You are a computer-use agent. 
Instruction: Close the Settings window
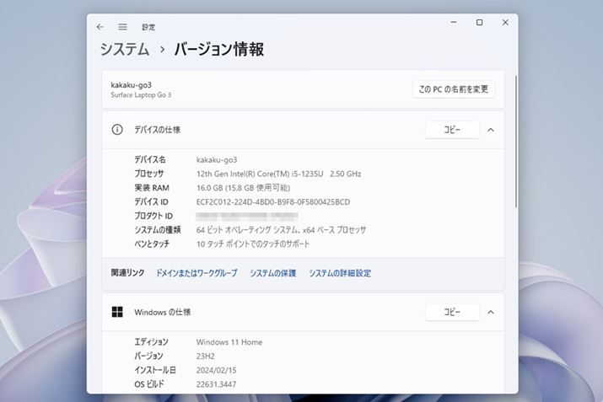pos(505,22)
